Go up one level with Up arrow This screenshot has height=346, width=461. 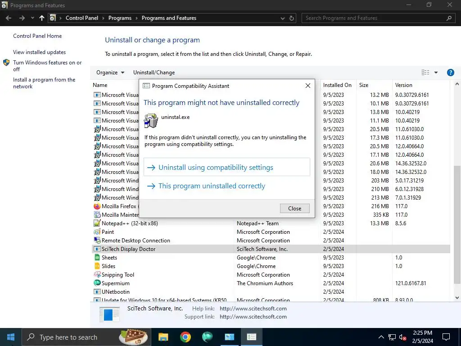pyautogui.click(x=42, y=18)
